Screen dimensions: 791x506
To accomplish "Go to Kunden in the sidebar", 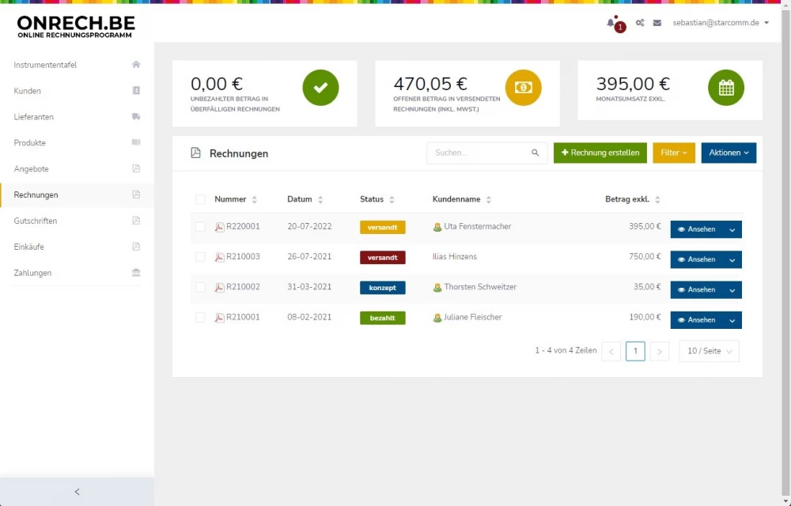I will pos(28,91).
